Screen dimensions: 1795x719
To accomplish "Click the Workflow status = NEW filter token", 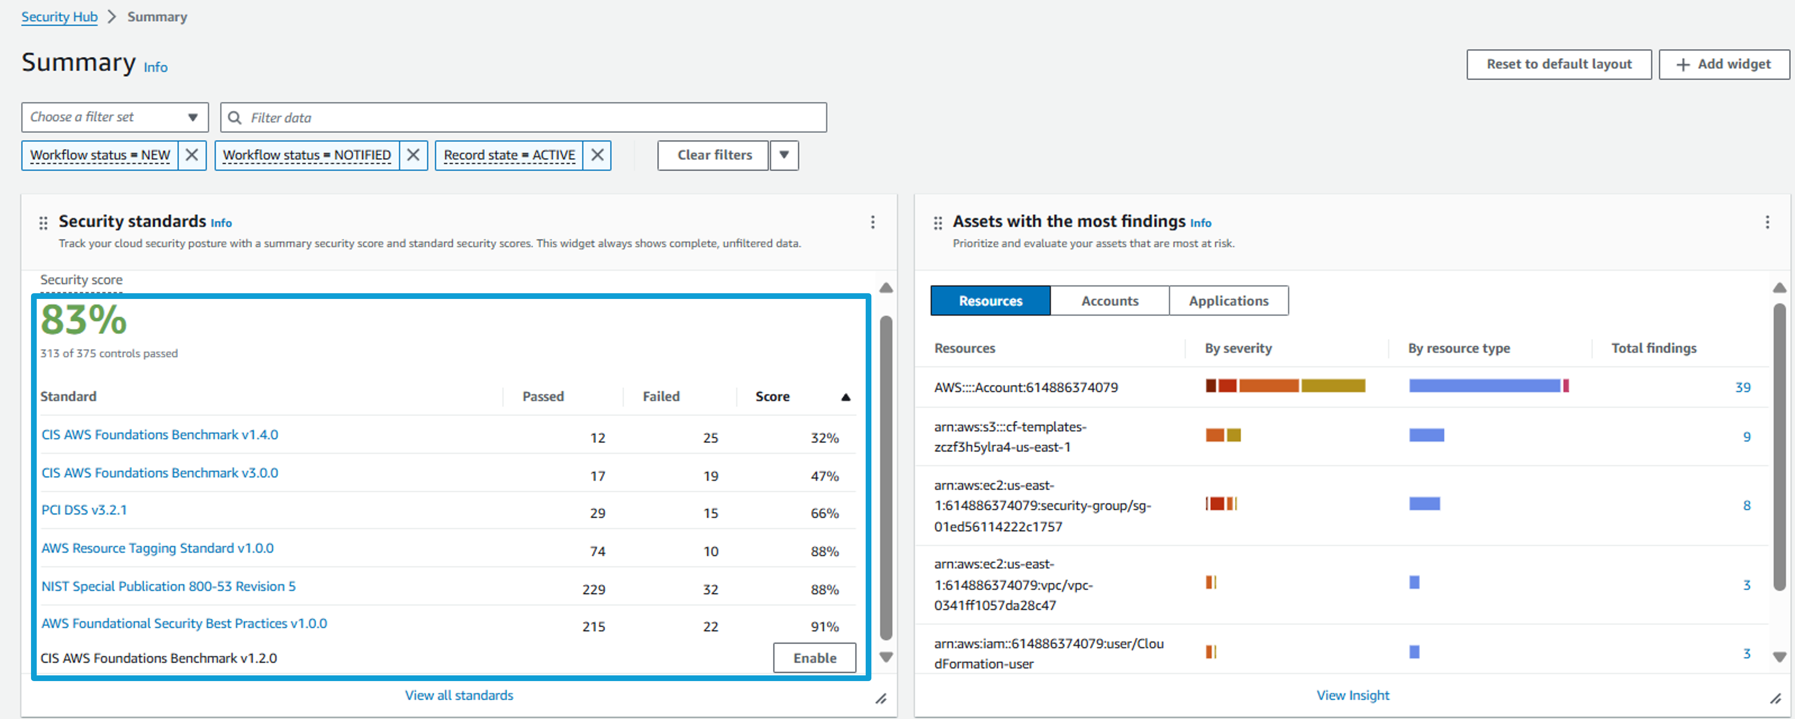I will click(x=100, y=155).
